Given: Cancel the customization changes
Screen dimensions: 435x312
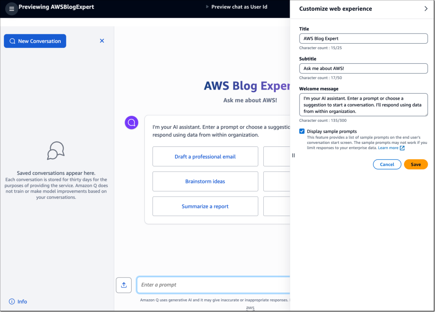Looking at the screenshot, I should coord(387,164).
